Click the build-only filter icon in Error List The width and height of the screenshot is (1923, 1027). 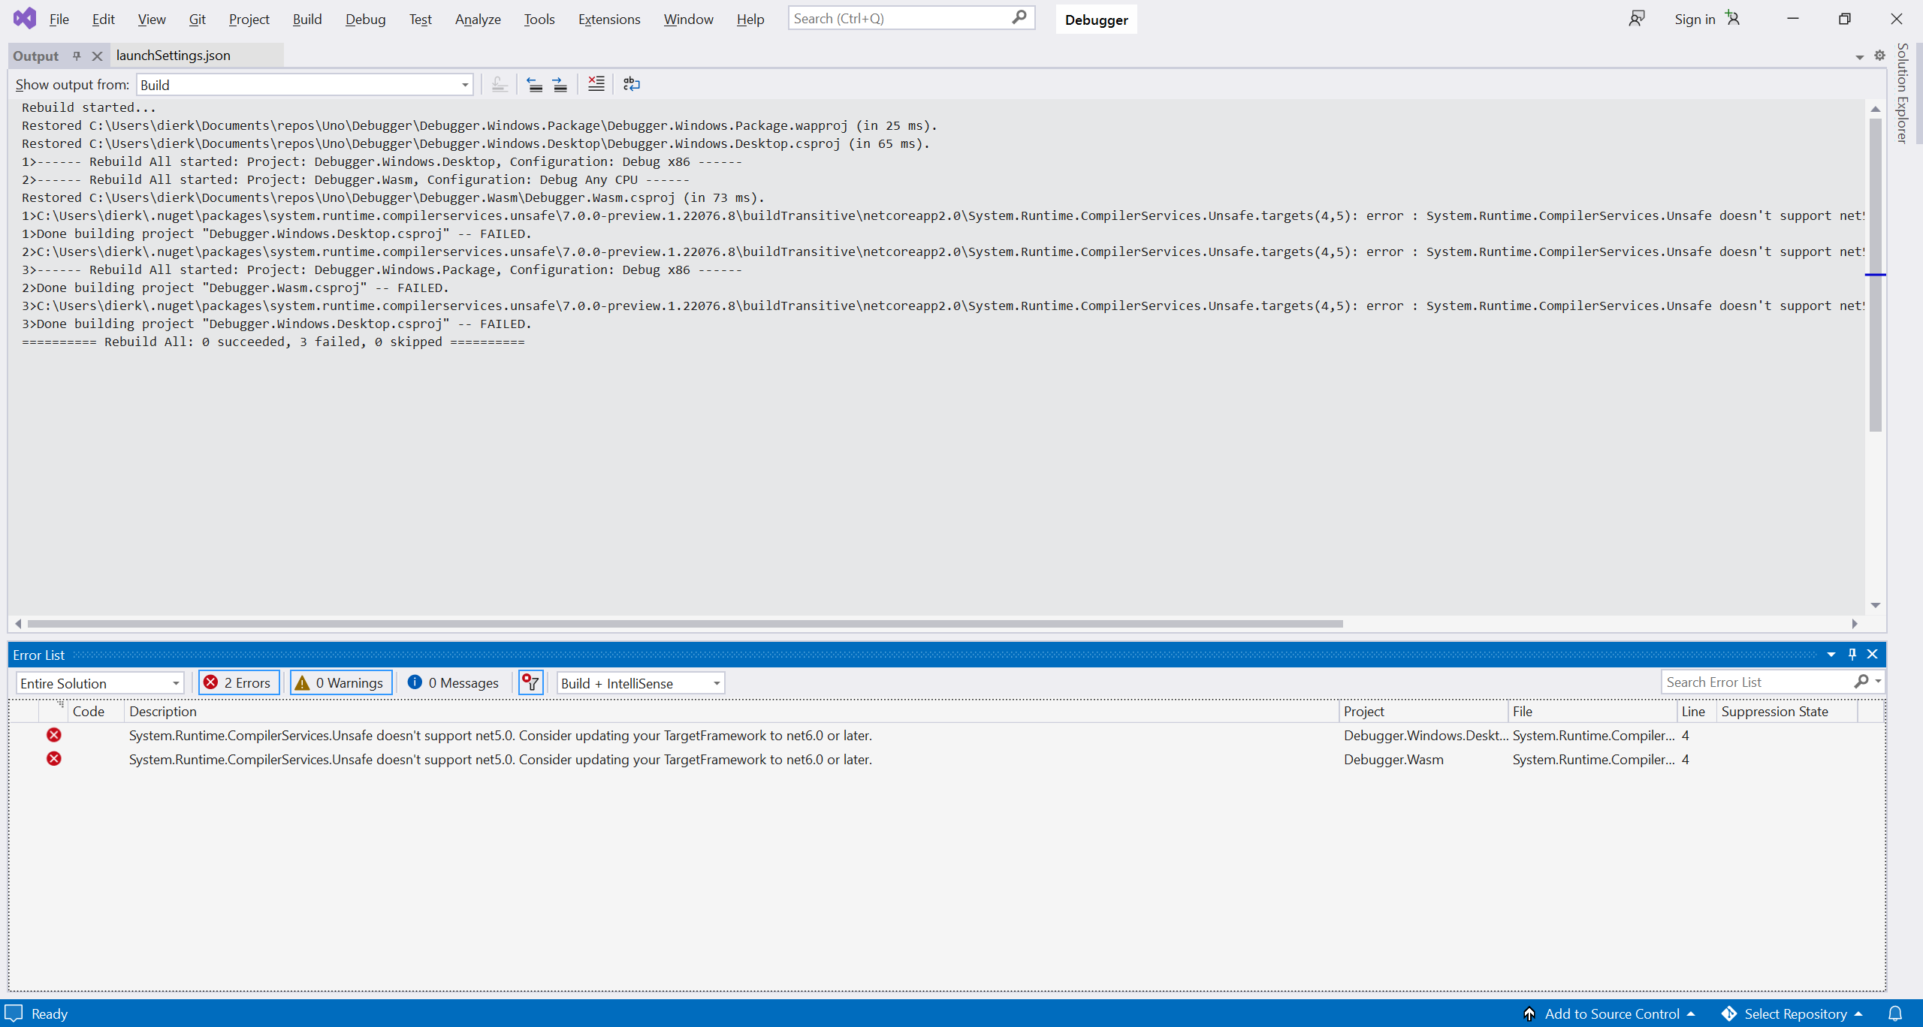click(x=531, y=682)
